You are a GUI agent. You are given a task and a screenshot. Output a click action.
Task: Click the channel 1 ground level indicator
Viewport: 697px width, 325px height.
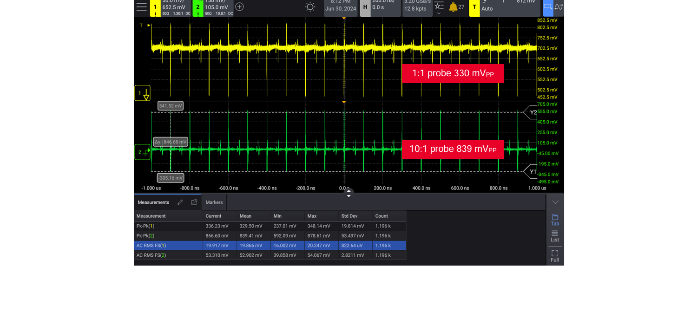click(142, 93)
